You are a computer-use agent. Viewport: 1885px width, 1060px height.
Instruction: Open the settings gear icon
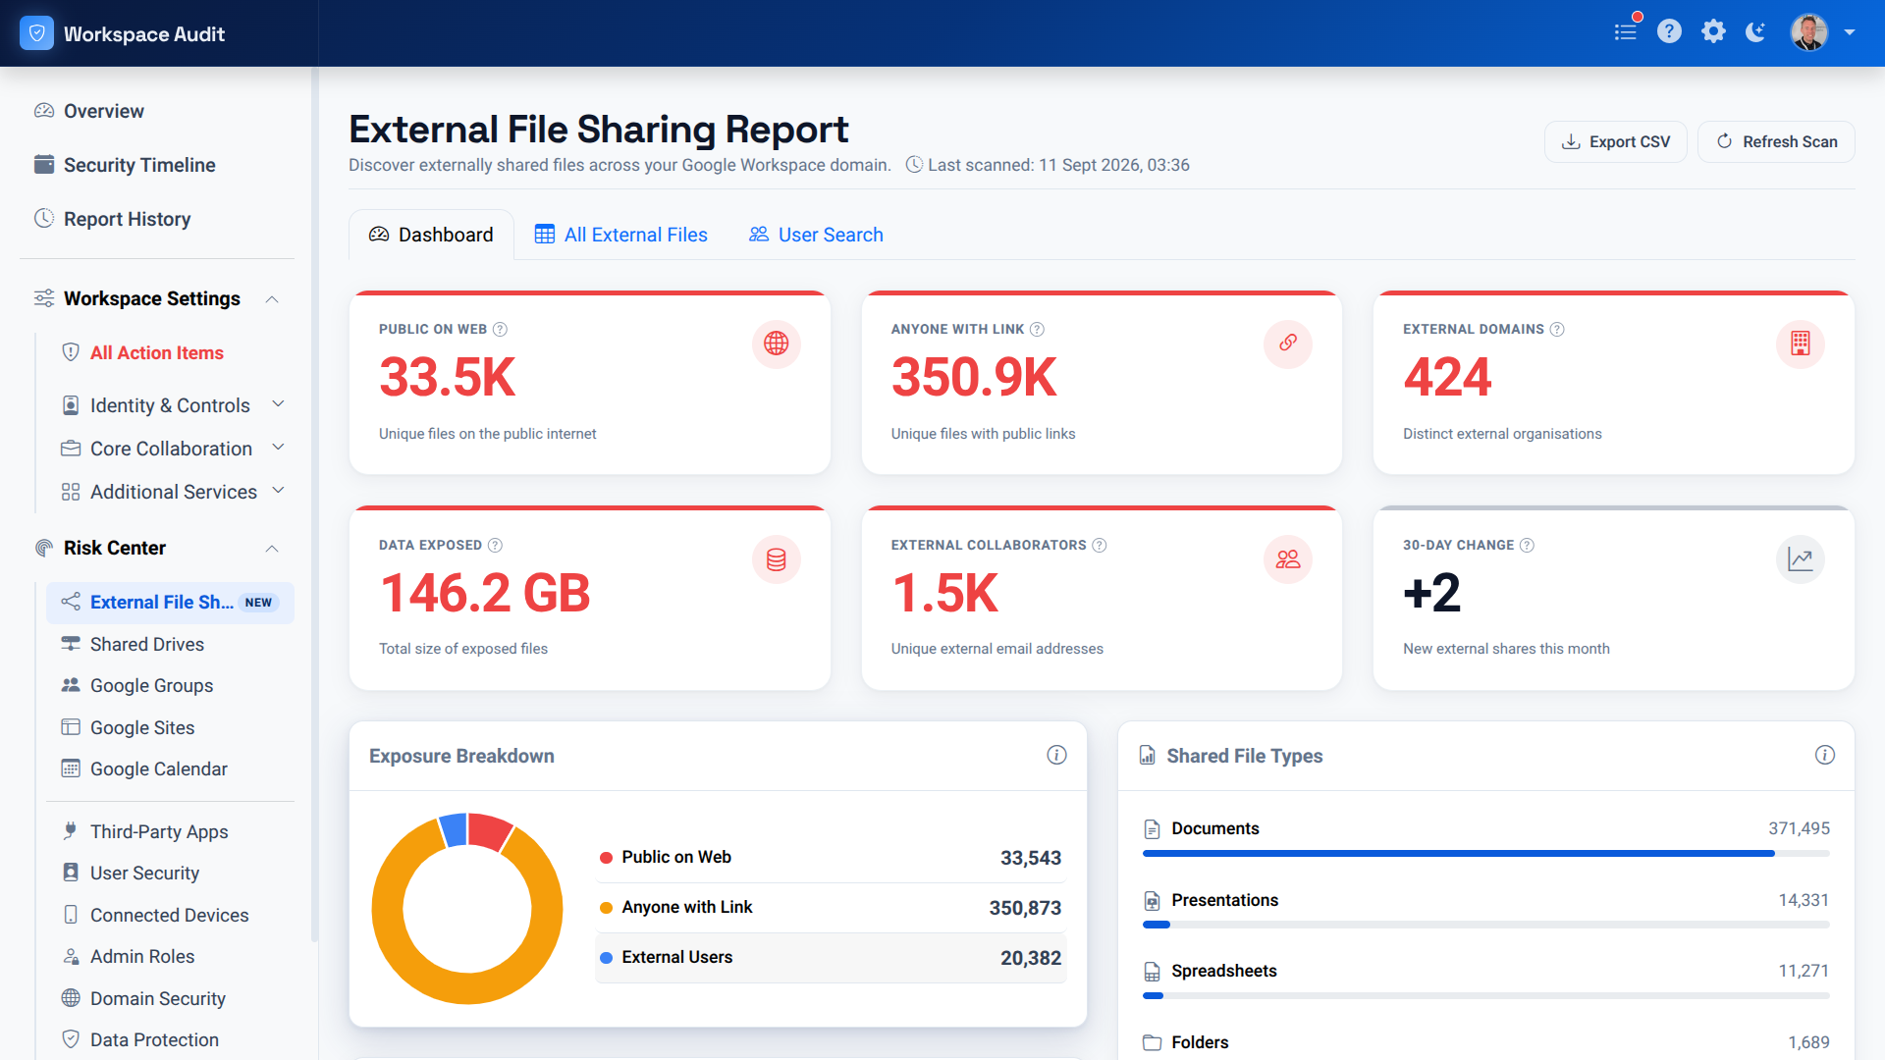click(1713, 31)
